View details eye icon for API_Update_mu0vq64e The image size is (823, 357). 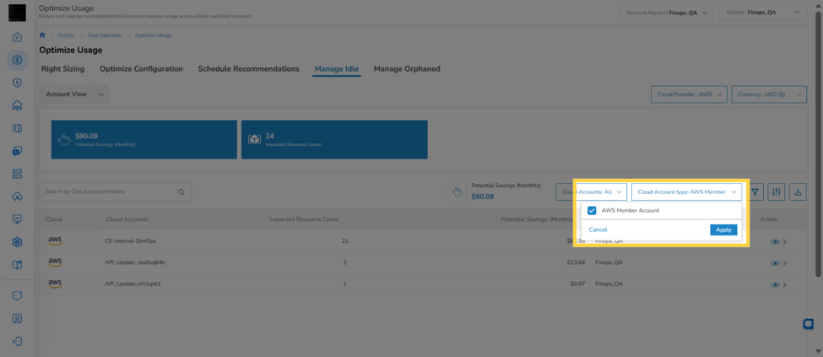tap(775, 263)
